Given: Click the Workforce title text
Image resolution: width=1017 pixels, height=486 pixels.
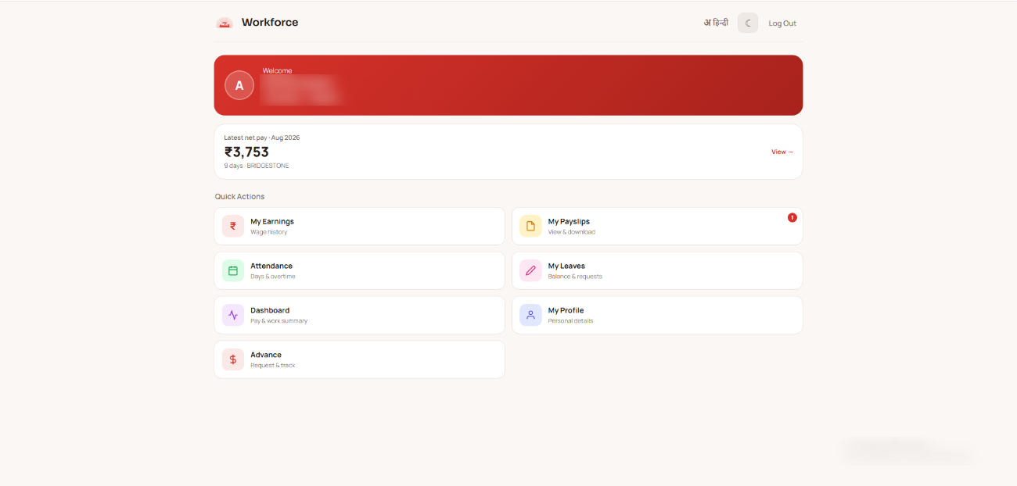Looking at the screenshot, I should (x=270, y=23).
